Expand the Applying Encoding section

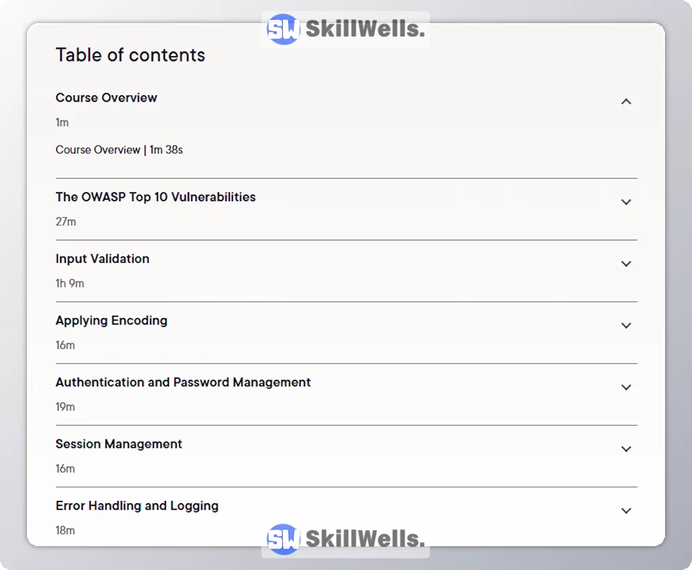tap(626, 325)
